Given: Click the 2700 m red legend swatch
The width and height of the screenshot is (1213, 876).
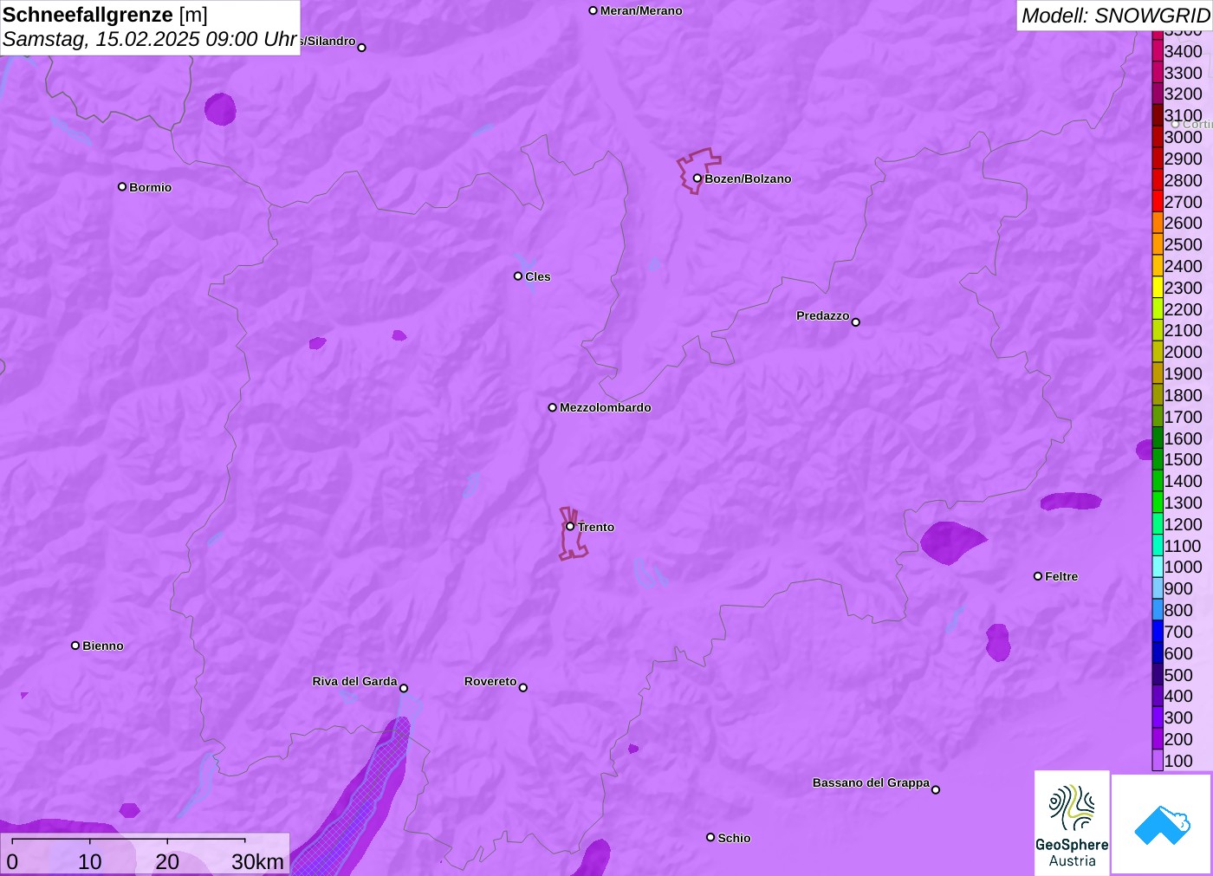Looking at the screenshot, I should [1158, 202].
